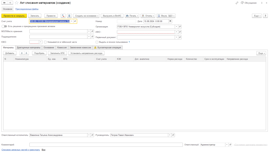Click the Дт/Кт postings icon in toolbar
The height and width of the screenshot is (152, 269).
pyautogui.click(x=63, y=16)
